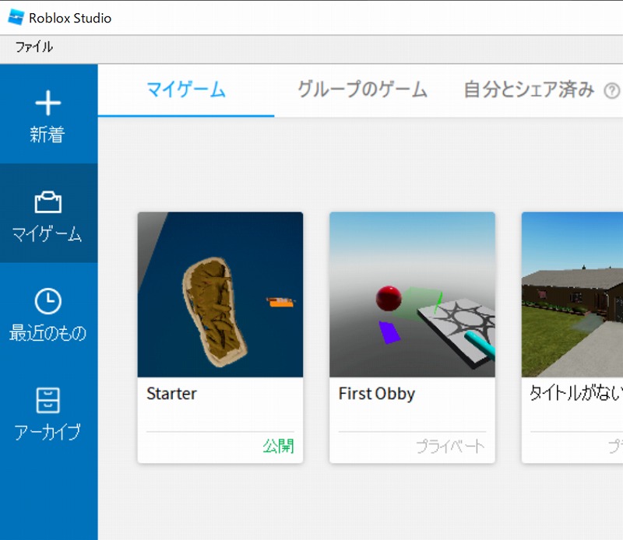This screenshot has width=623, height=540.
Task: Click the Roblox Studio logo icon
Action: click(x=16, y=17)
